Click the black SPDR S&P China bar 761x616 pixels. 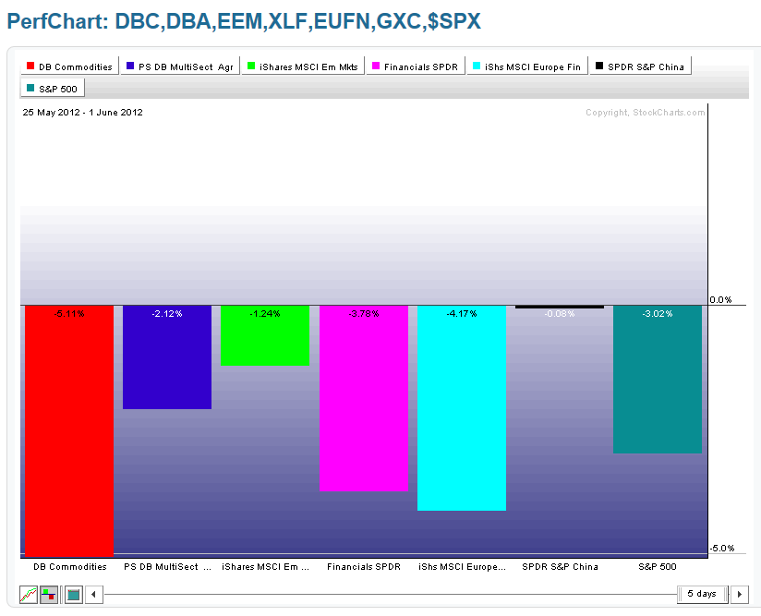coord(560,307)
